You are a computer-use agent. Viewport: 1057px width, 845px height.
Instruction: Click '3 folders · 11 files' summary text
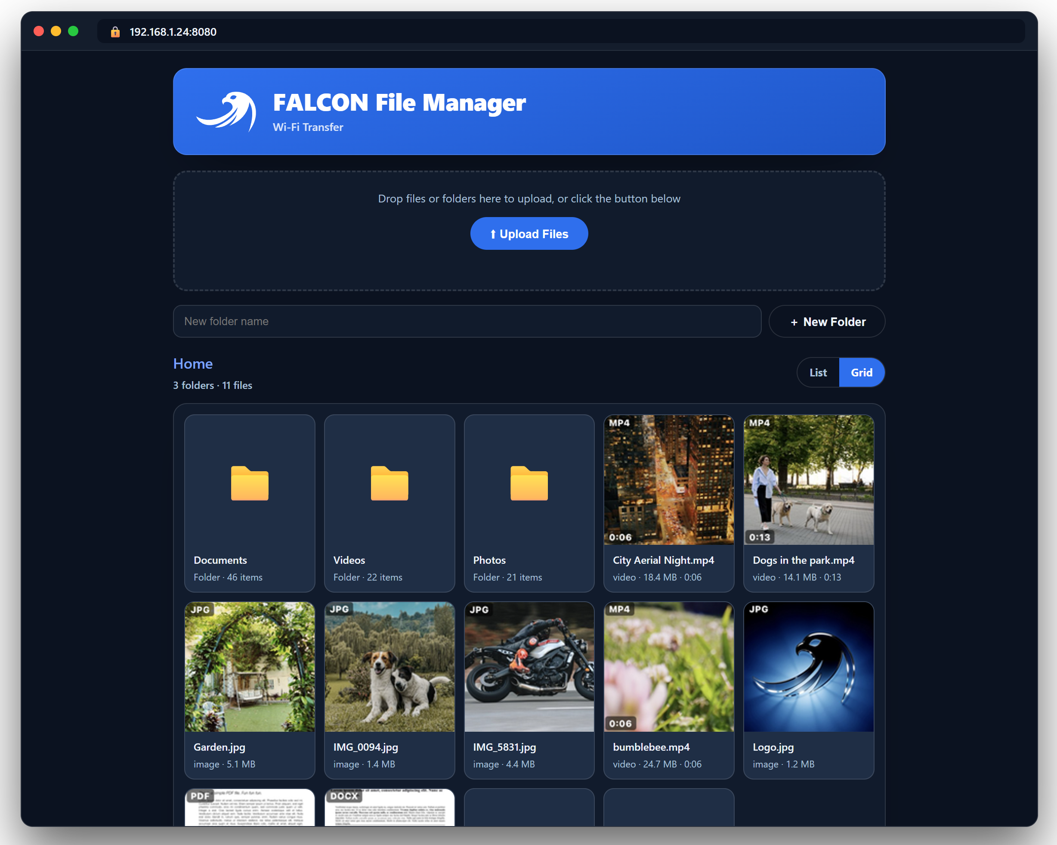213,386
